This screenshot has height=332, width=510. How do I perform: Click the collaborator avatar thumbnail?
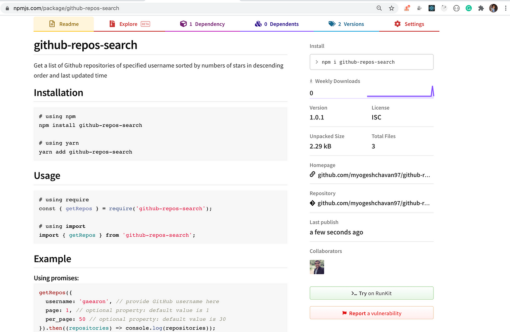pyautogui.click(x=317, y=267)
